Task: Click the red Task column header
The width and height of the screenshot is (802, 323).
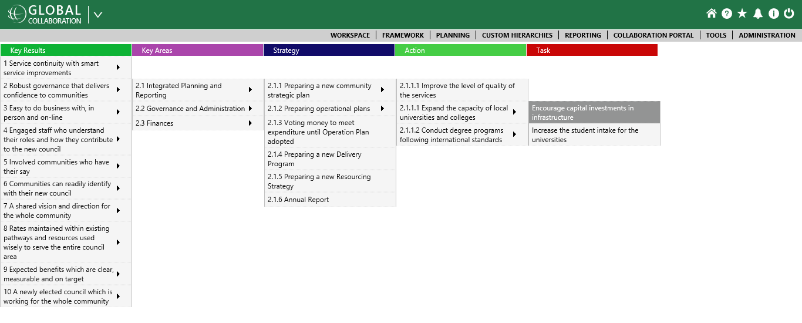Action: pyautogui.click(x=592, y=51)
